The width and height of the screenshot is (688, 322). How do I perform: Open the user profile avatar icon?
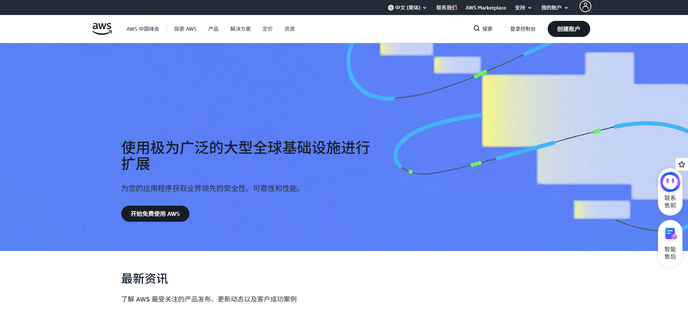point(585,6)
